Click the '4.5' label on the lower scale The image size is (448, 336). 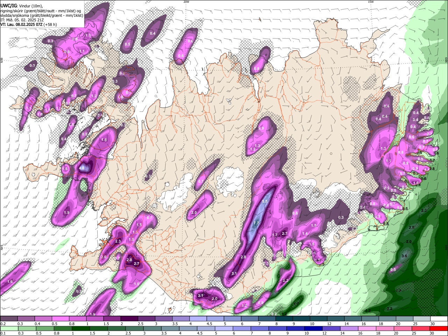coord(200,334)
